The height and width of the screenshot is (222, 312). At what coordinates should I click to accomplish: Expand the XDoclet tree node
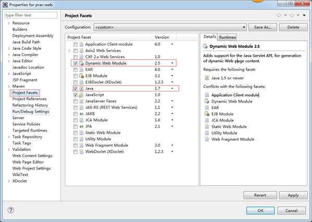[x=9, y=181]
